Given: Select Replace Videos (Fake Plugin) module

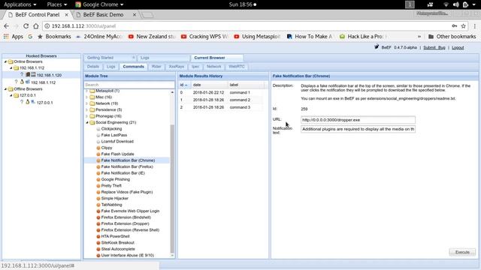Looking at the screenshot, I should tap(127, 192).
